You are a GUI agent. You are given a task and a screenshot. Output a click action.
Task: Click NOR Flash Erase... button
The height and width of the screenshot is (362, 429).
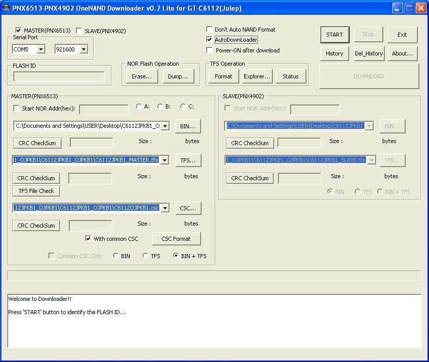[x=141, y=76]
